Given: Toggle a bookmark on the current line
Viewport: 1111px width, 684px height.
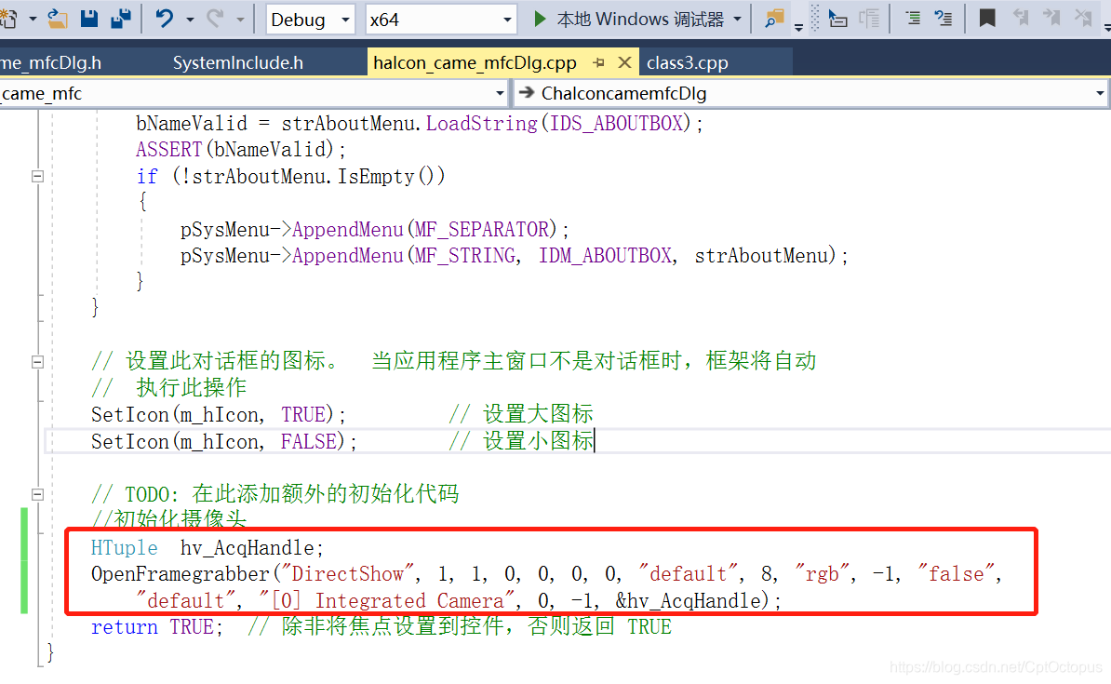Looking at the screenshot, I should tap(987, 19).
